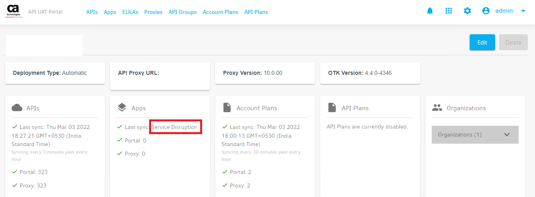Click Portal: 2 count text

(x=241, y=172)
